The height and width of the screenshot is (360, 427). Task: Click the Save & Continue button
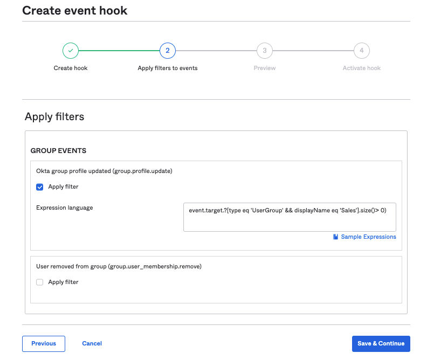point(381,344)
